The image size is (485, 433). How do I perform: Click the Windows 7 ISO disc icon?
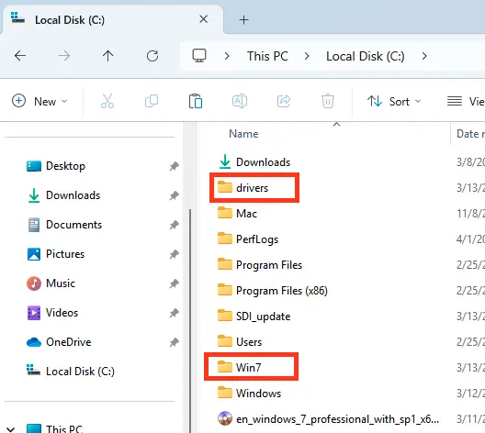225,419
